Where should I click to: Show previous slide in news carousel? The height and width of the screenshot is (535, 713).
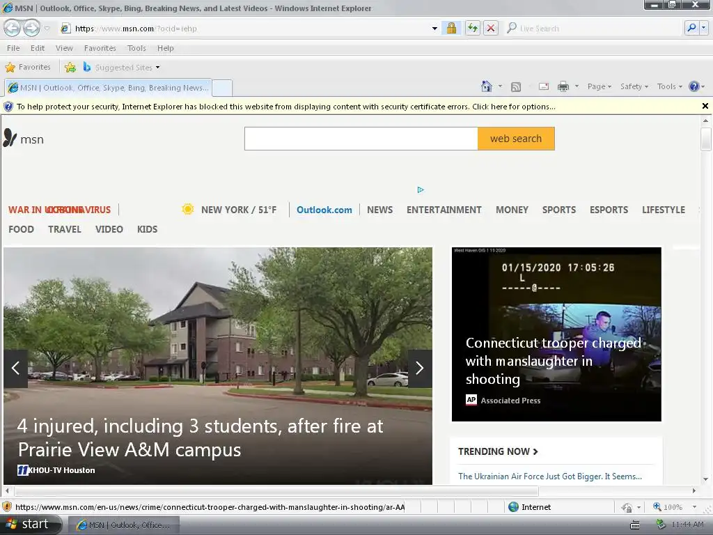point(15,368)
